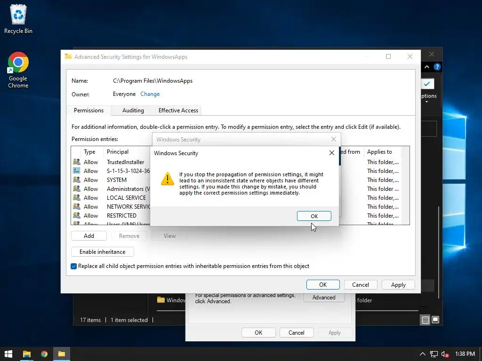Click Apply in Advanced Security Settings
Viewport: 482px width, 361px height.
pyautogui.click(x=398, y=284)
